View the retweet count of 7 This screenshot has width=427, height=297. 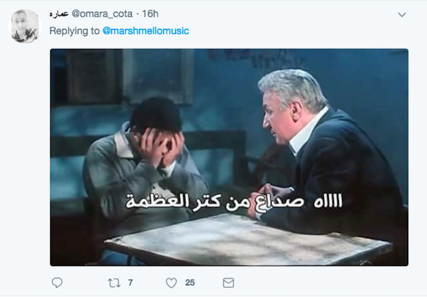pyautogui.click(x=130, y=283)
